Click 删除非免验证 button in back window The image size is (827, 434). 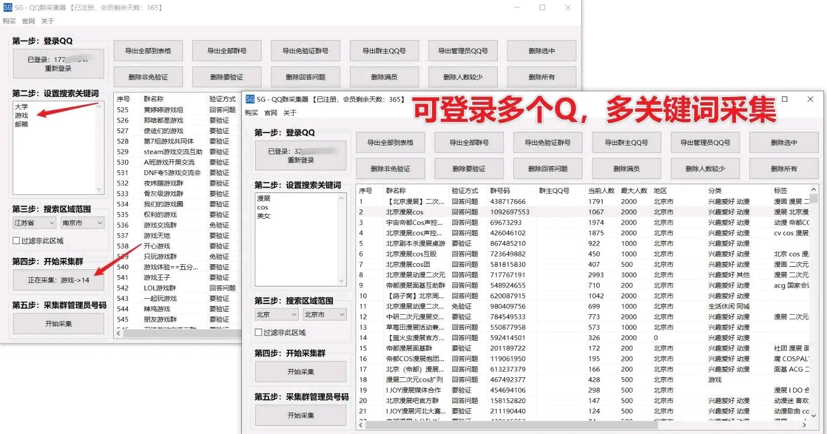[x=148, y=77]
